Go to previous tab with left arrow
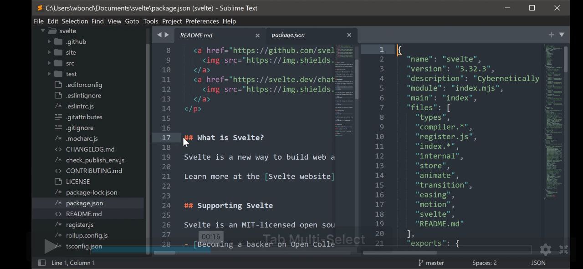This screenshot has height=269, width=583. 159,35
